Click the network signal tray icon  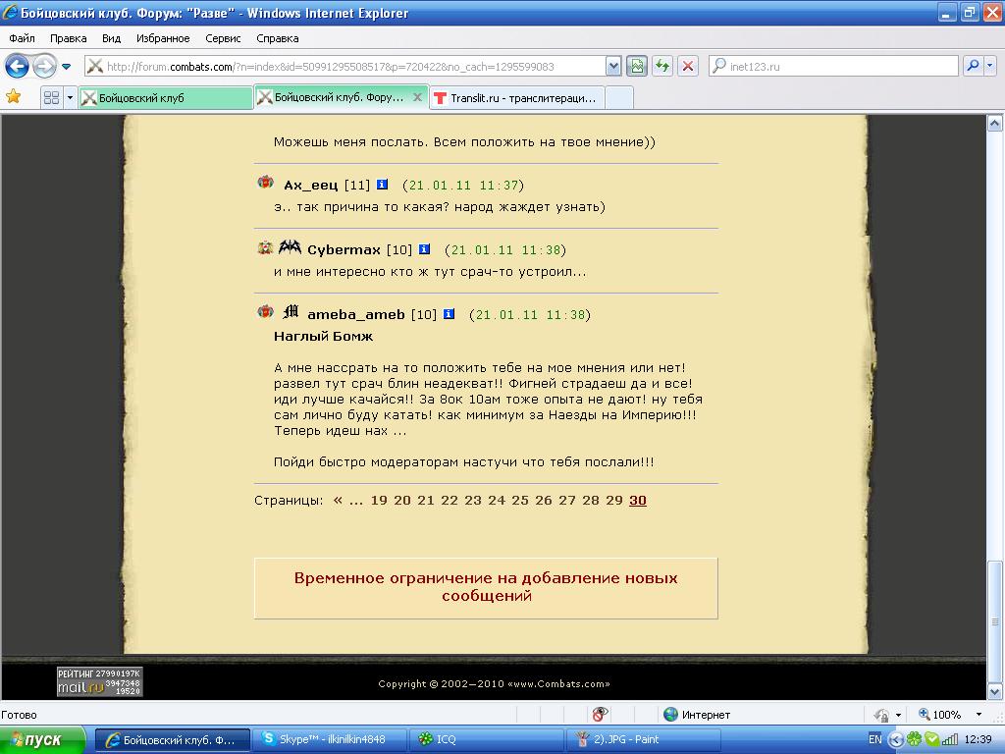[x=950, y=739]
